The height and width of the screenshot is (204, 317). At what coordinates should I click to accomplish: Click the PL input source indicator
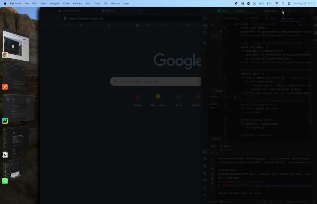[x=262, y=3]
